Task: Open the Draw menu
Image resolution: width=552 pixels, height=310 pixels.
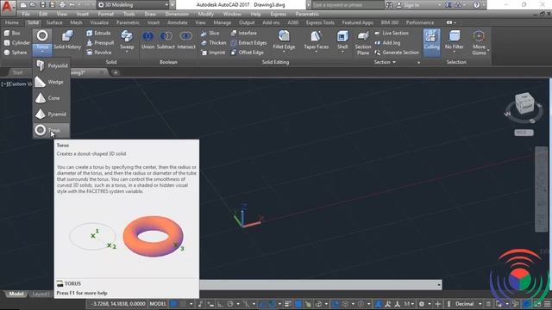Action: 150,14
